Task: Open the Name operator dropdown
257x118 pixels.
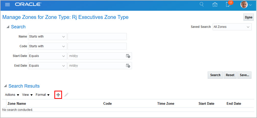Action: 47,37
